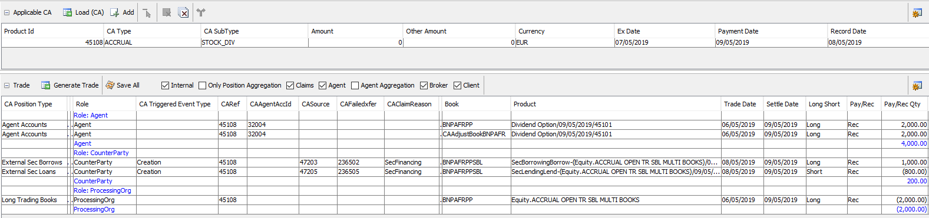This screenshot has height=218, width=929.
Task: Select the External Sec Loans row
Action: tap(464, 172)
